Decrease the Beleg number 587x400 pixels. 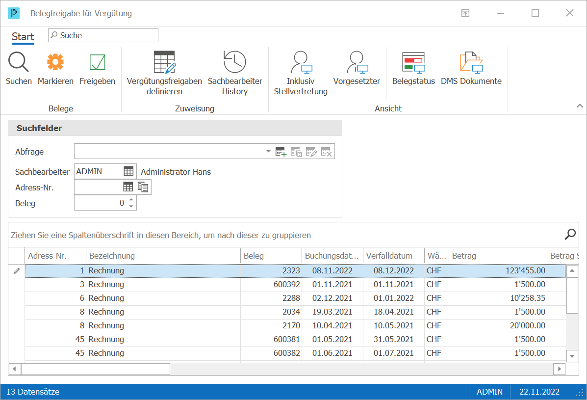(x=131, y=206)
